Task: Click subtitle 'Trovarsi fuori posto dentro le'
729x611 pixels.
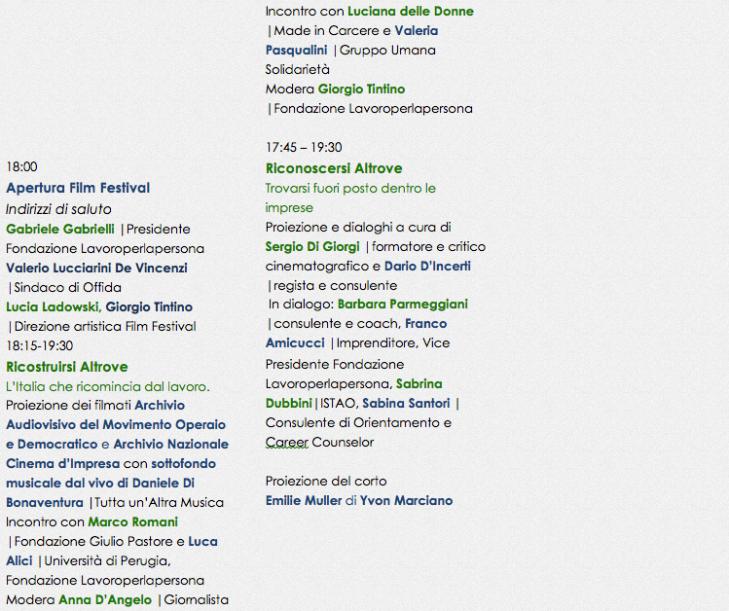Action: click(x=350, y=189)
